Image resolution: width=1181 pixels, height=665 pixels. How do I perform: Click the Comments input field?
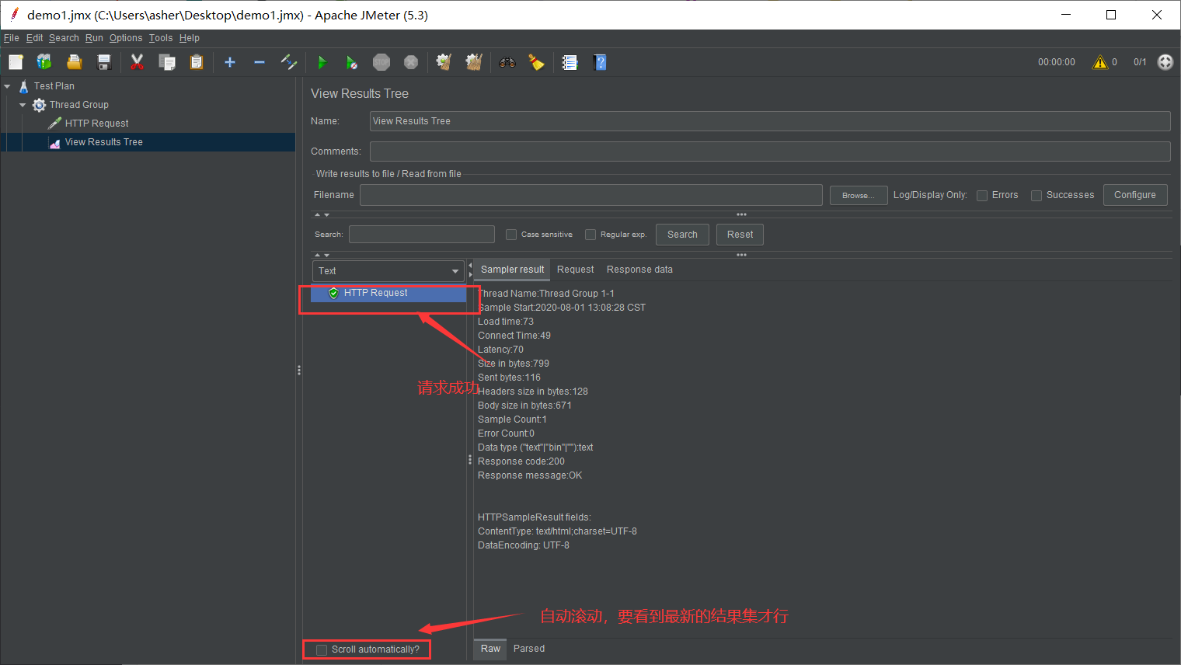tap(770, 151)
